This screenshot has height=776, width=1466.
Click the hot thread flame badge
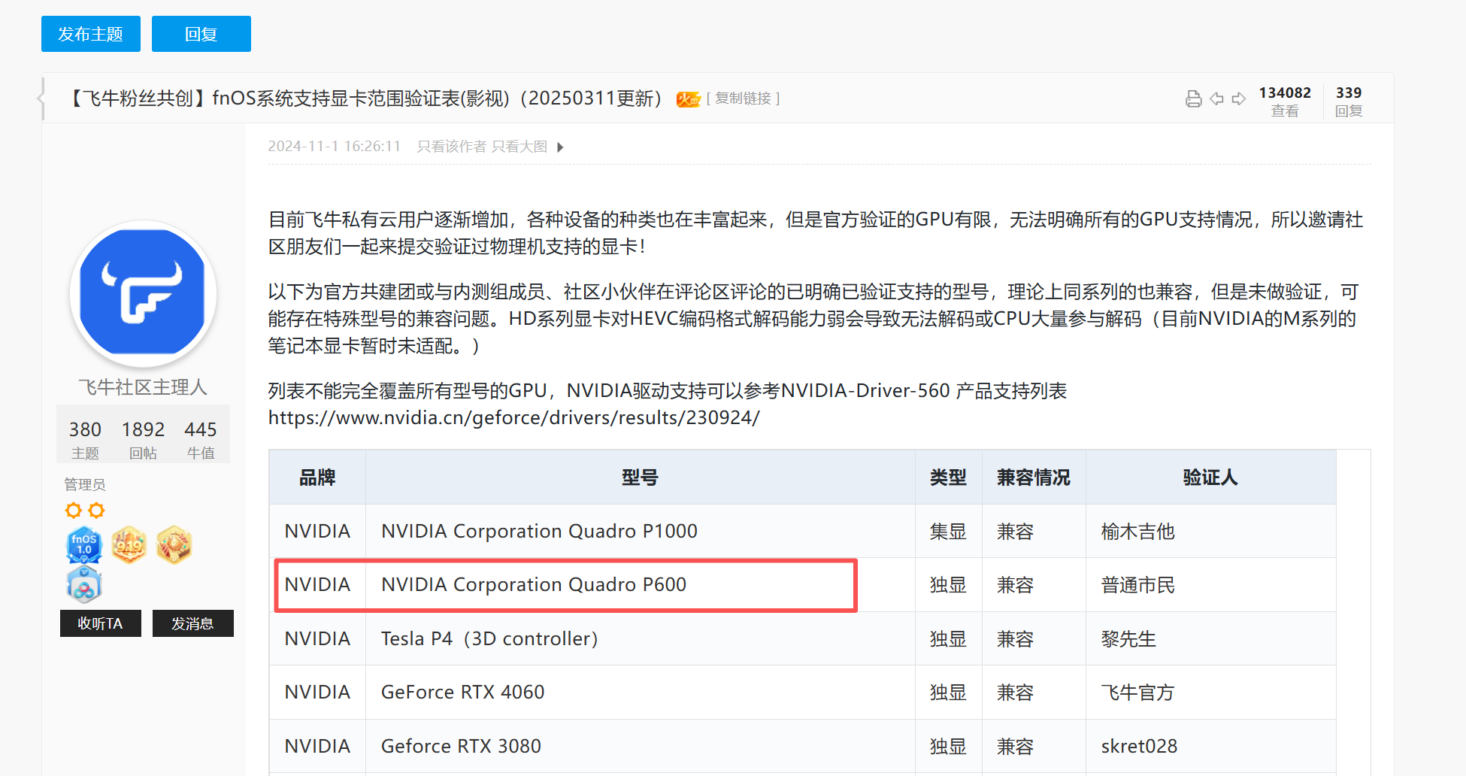(x=688, y=99)
